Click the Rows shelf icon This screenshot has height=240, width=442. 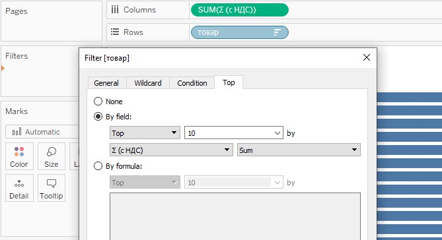pyautogui.click(x=115, y=32)
